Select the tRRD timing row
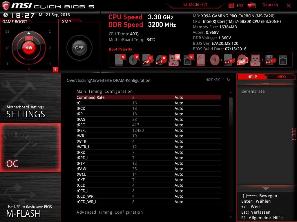Image resolution: width=297 pixels, height=222 pixels. tap(148, 152)
